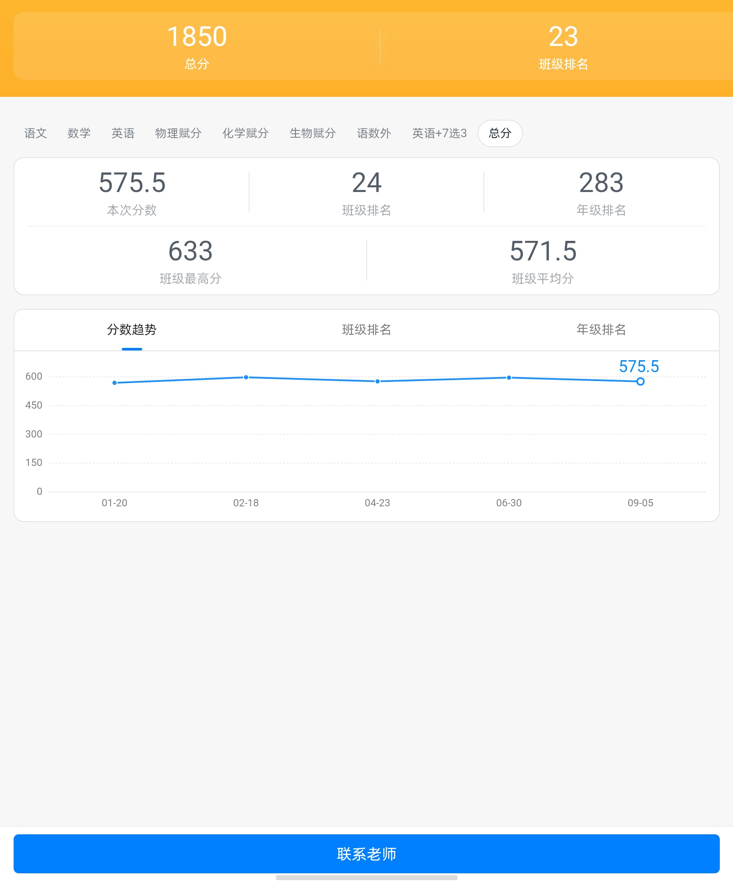Select the 总分 pill tab
733x881 pixels.
(500, 133)
